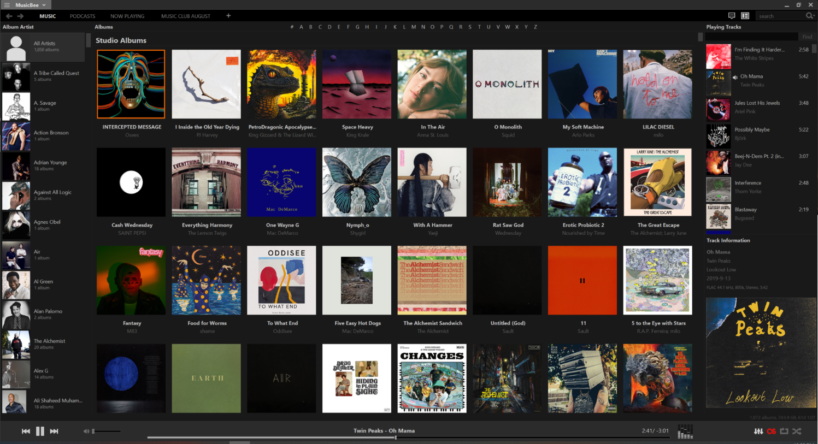The image size is (818, 444).
Task: Select artist Action Bronson
Action: (x=43, y=135)
